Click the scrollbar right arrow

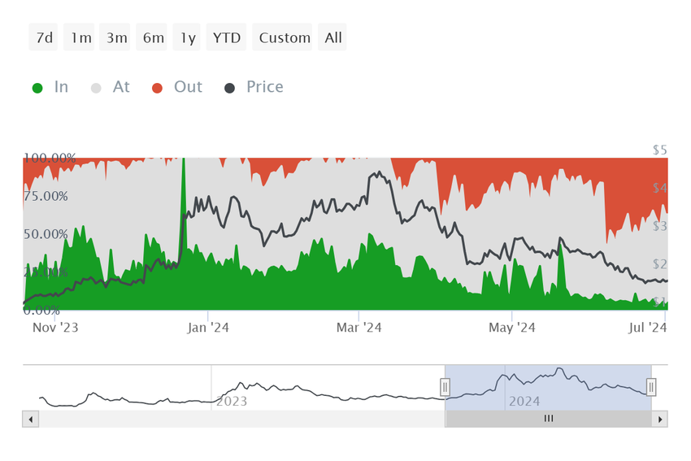point(660,420)
